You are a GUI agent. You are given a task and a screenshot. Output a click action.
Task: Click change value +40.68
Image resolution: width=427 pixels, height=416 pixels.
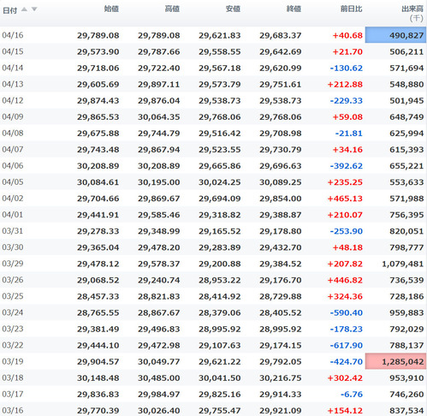(x=347, y=35)
